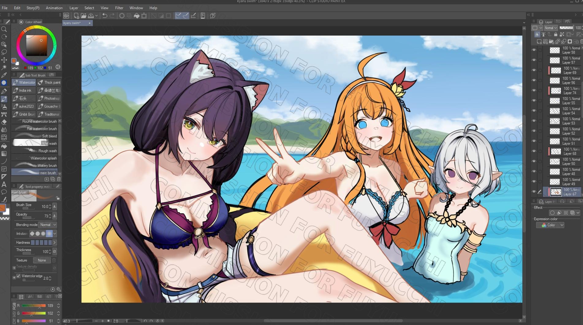This screenshot has width=583, height=325.
Task: Open the Filter menu
Action: point(119,8)
